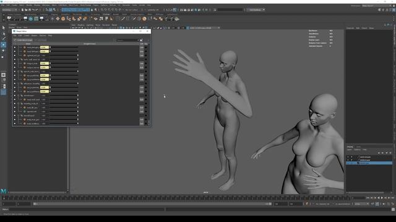Viewport: 396px width, 222px height.
Task: Switch to the Anim tab in the layer editor
Action: click(358, 147)
